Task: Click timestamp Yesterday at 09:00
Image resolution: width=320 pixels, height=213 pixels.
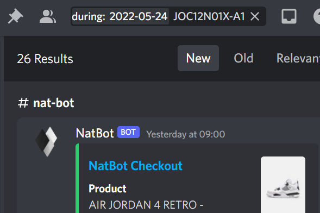Action: point(186,134)
